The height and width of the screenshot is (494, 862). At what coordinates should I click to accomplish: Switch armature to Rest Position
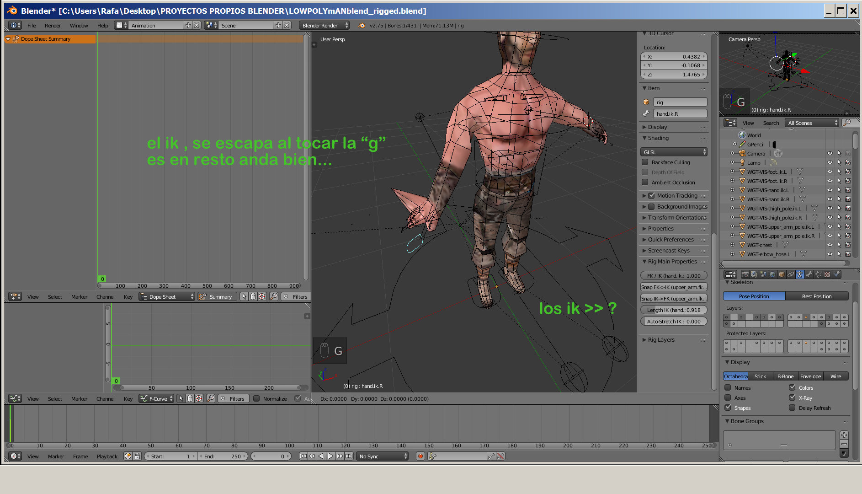click(x=816, y=296)
